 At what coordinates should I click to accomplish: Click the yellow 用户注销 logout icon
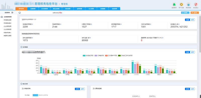181,4
